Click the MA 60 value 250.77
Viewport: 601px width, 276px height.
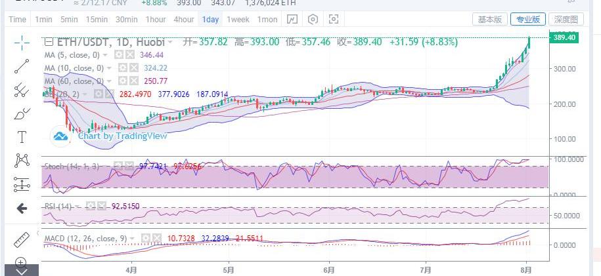(156, 81)
